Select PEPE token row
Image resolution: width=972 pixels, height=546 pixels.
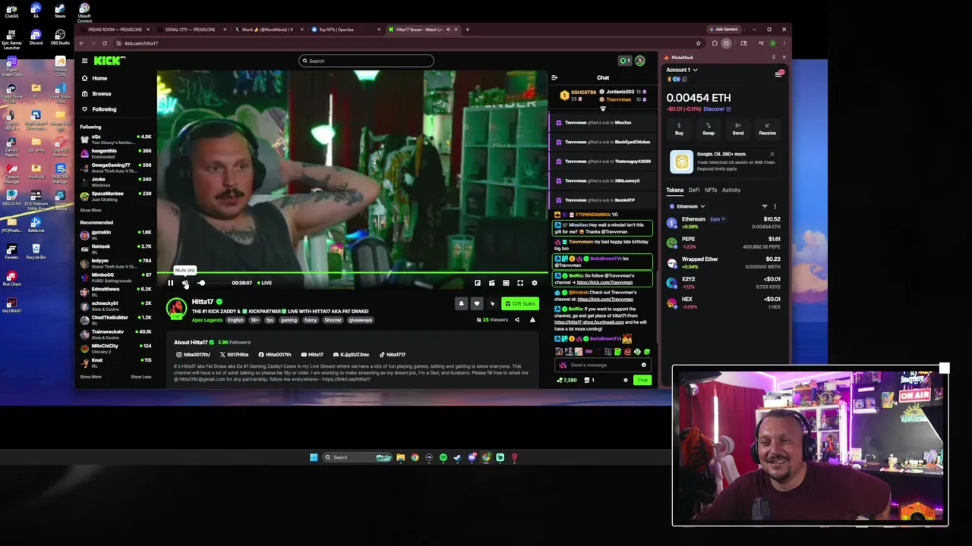coord(724,243)
